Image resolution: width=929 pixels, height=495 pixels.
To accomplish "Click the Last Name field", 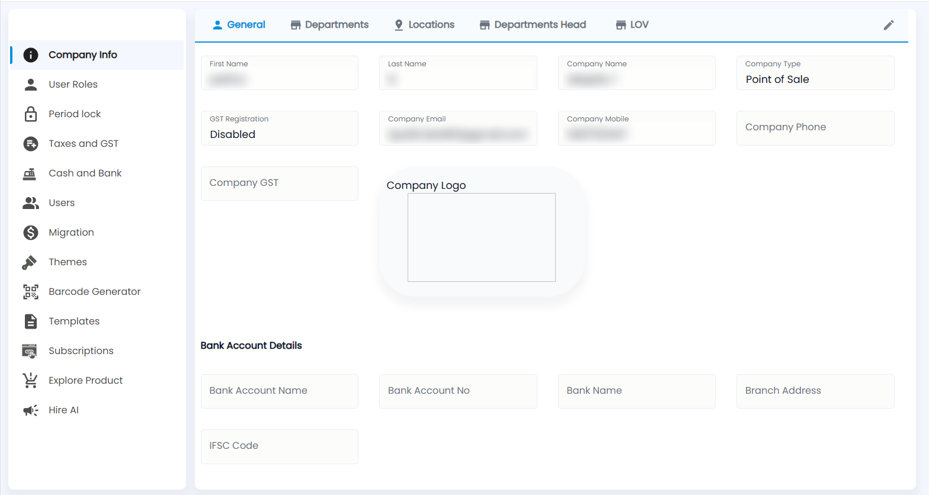I will 458,73.
